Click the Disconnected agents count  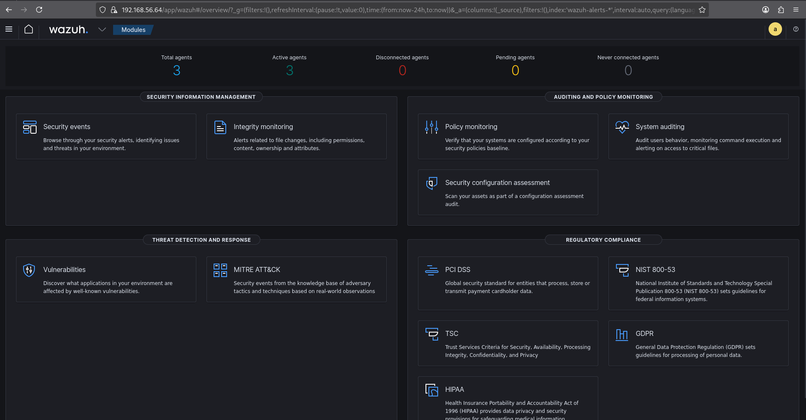click(x=402, y=70)
